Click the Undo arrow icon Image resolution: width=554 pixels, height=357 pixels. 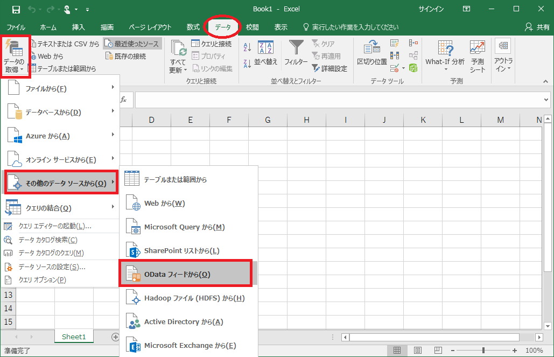[32, 10]
